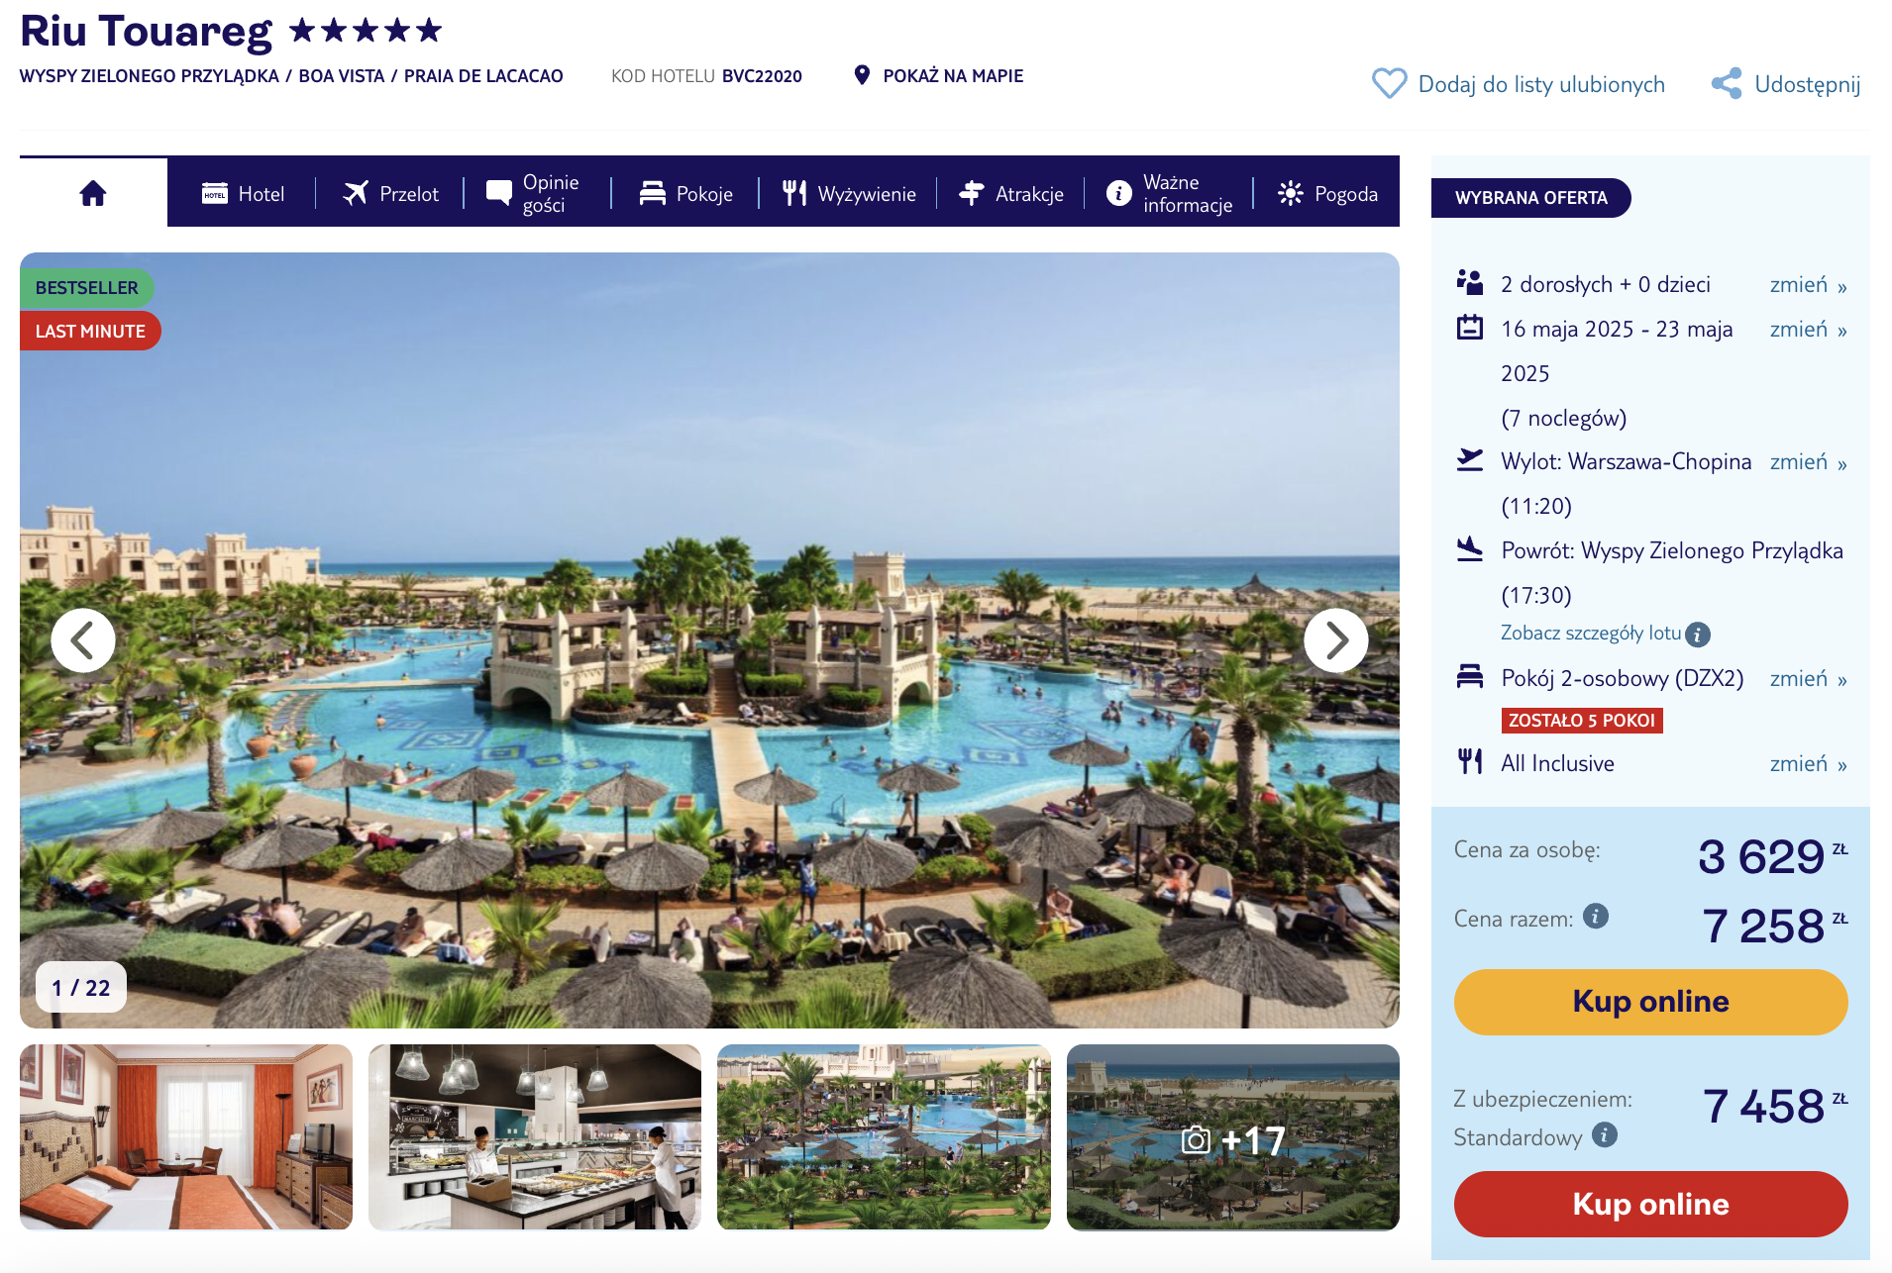
Task: Change travel dates via zmień link
Action: click(x=1808, y=330)
